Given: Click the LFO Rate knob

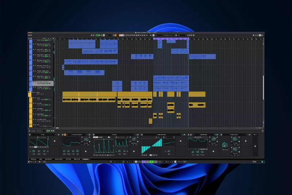Looking at the screenshot, I should (x=34, y=151).
